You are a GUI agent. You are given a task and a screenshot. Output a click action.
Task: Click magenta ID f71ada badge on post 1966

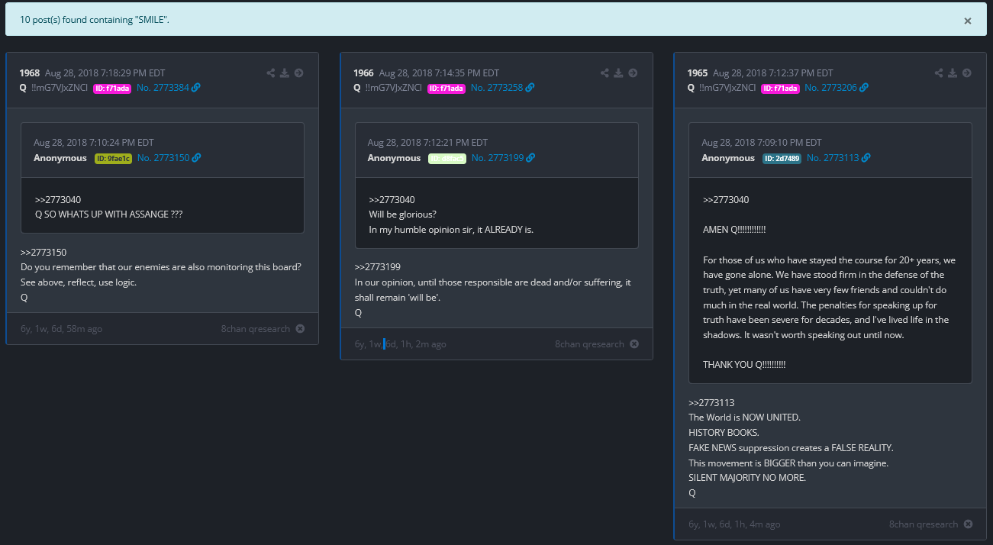446,88
